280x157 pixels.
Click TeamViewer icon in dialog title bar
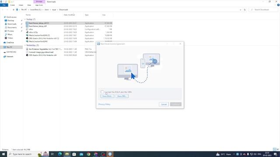[98, 44]
